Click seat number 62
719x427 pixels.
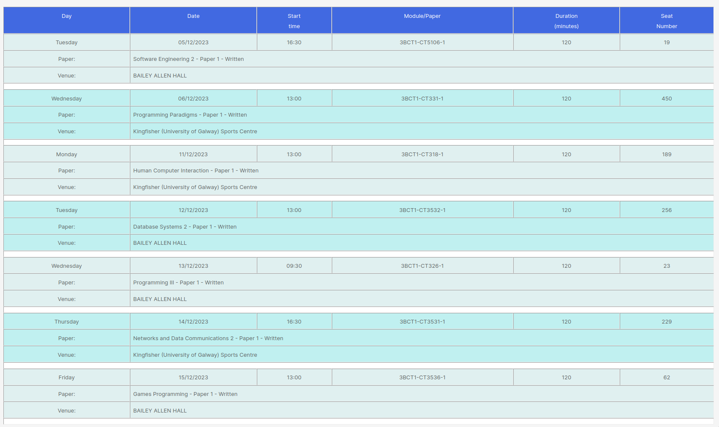point(667,378)
